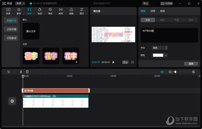Screen dimensions: 202x129
Task: Click the 新建文本 new text button
Action: [11, 20]
